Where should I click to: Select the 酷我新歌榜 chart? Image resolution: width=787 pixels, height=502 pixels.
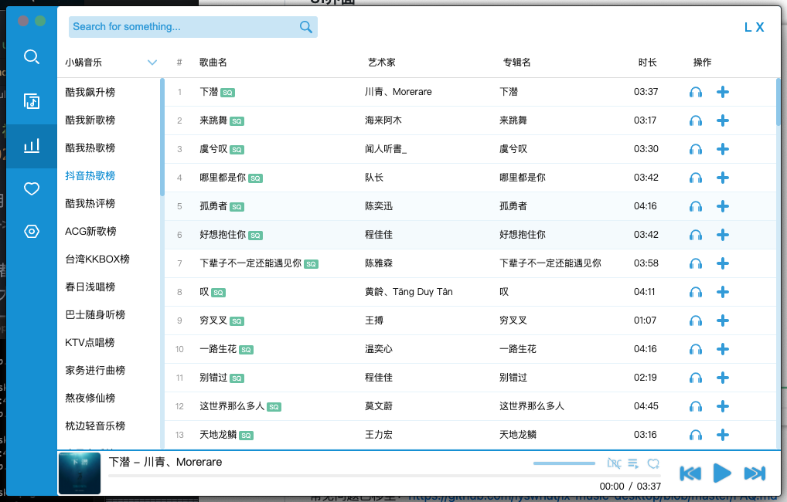coord(90,120)
